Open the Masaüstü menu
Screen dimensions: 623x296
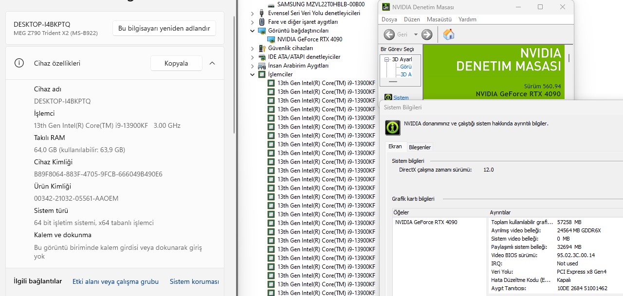tap(439, 19)
